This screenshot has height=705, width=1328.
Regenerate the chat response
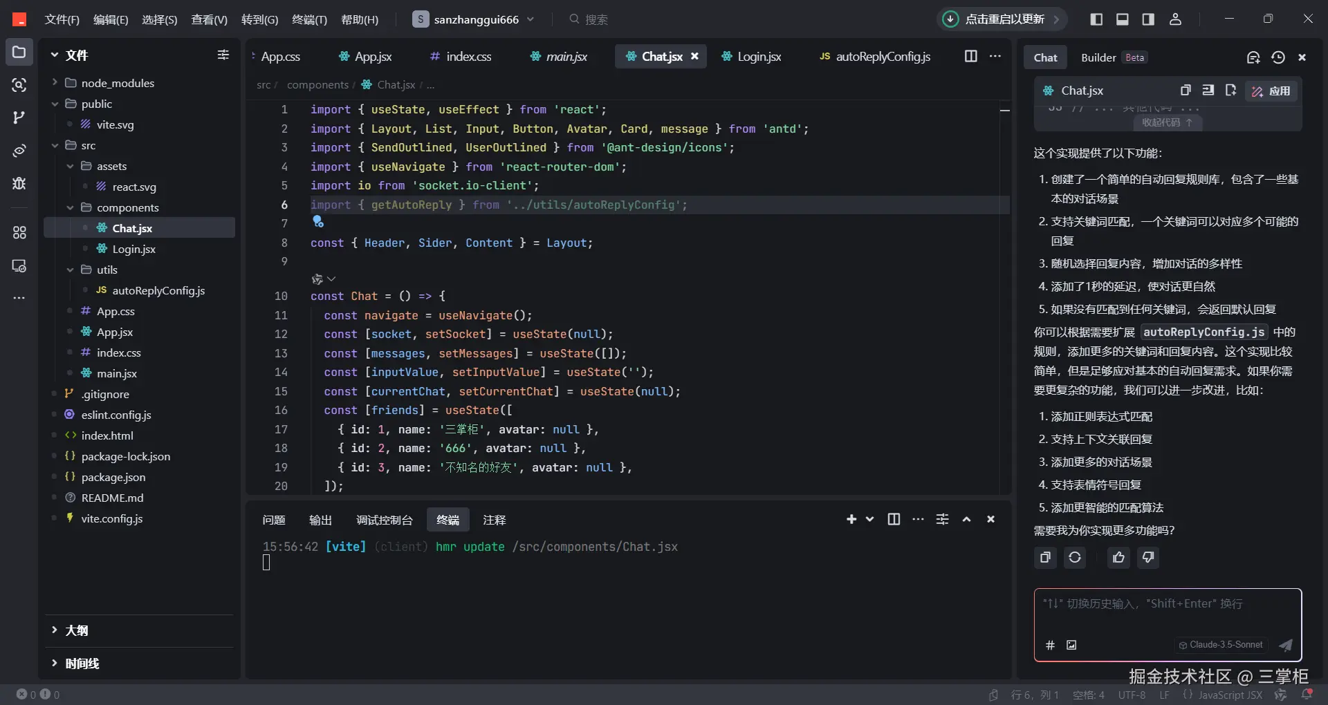coord(1075,558)
